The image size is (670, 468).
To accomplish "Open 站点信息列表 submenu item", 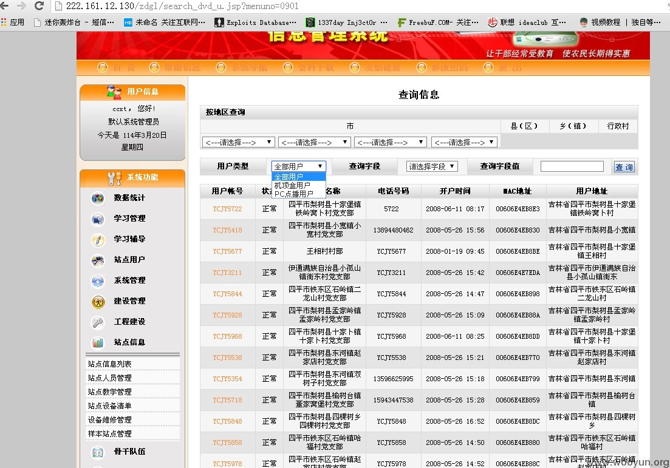I will pyautogui.click(x=110, y=364).
